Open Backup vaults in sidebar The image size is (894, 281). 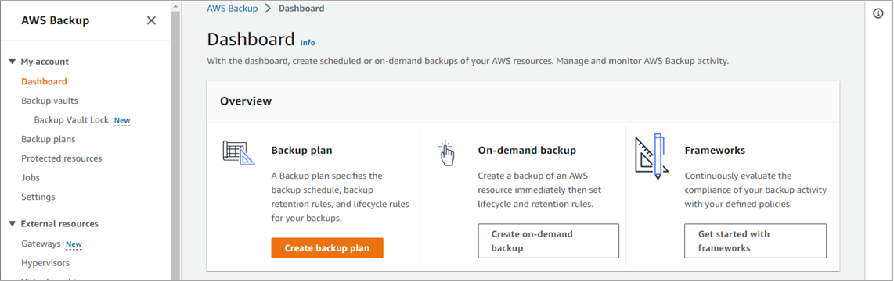pos(49,101)
